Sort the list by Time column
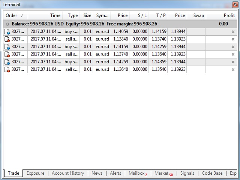The height and width of the screenshot is (180, 240). point(55,16)
